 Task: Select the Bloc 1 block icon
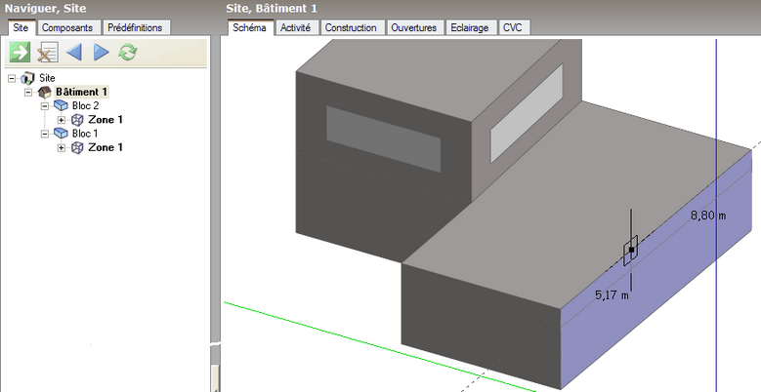pyautogui.click(x=61, y=134)
